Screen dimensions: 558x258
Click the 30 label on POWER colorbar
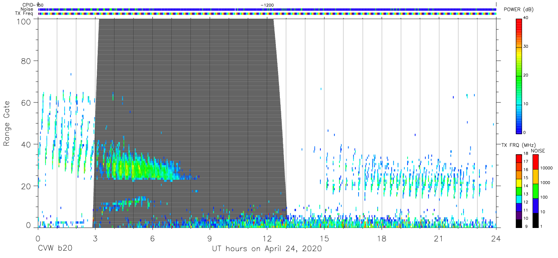point(527,47)
